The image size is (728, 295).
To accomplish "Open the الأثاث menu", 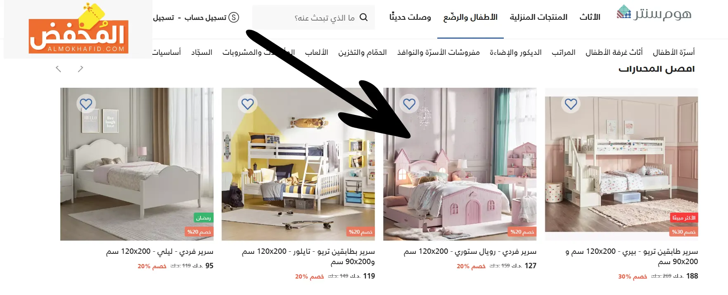I will point(590,17).
